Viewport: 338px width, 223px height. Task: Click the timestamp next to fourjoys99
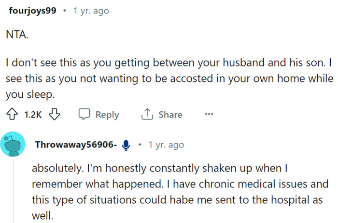pos(91,11)
